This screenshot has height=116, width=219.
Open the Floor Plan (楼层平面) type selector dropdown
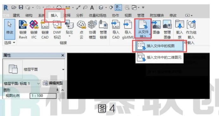pos(63,70)
